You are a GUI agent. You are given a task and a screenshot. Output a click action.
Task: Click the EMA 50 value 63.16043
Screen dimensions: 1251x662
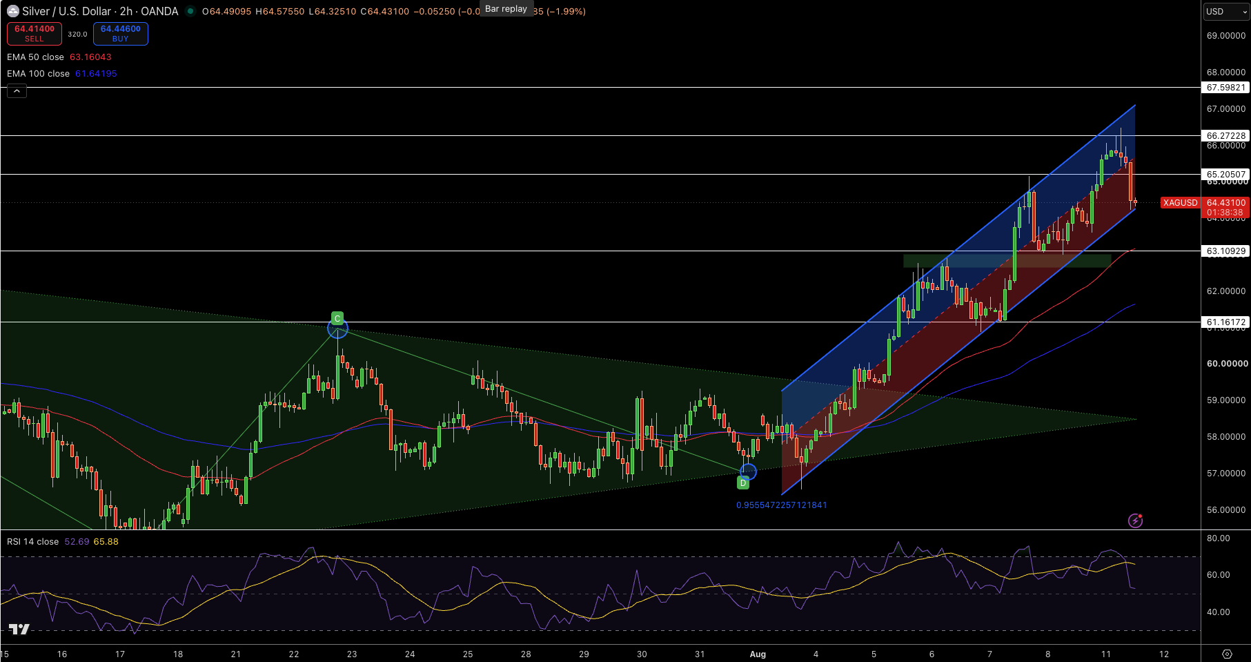point(90,57)
